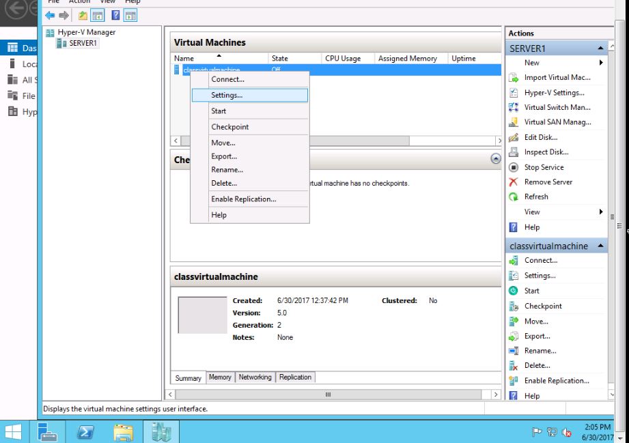Switch to the Memory tab
Viewport: 629px width, 443px height.
point(220,377)
